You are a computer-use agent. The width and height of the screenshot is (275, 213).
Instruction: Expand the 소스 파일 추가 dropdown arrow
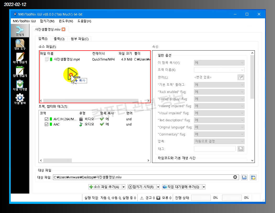(123, 187)
